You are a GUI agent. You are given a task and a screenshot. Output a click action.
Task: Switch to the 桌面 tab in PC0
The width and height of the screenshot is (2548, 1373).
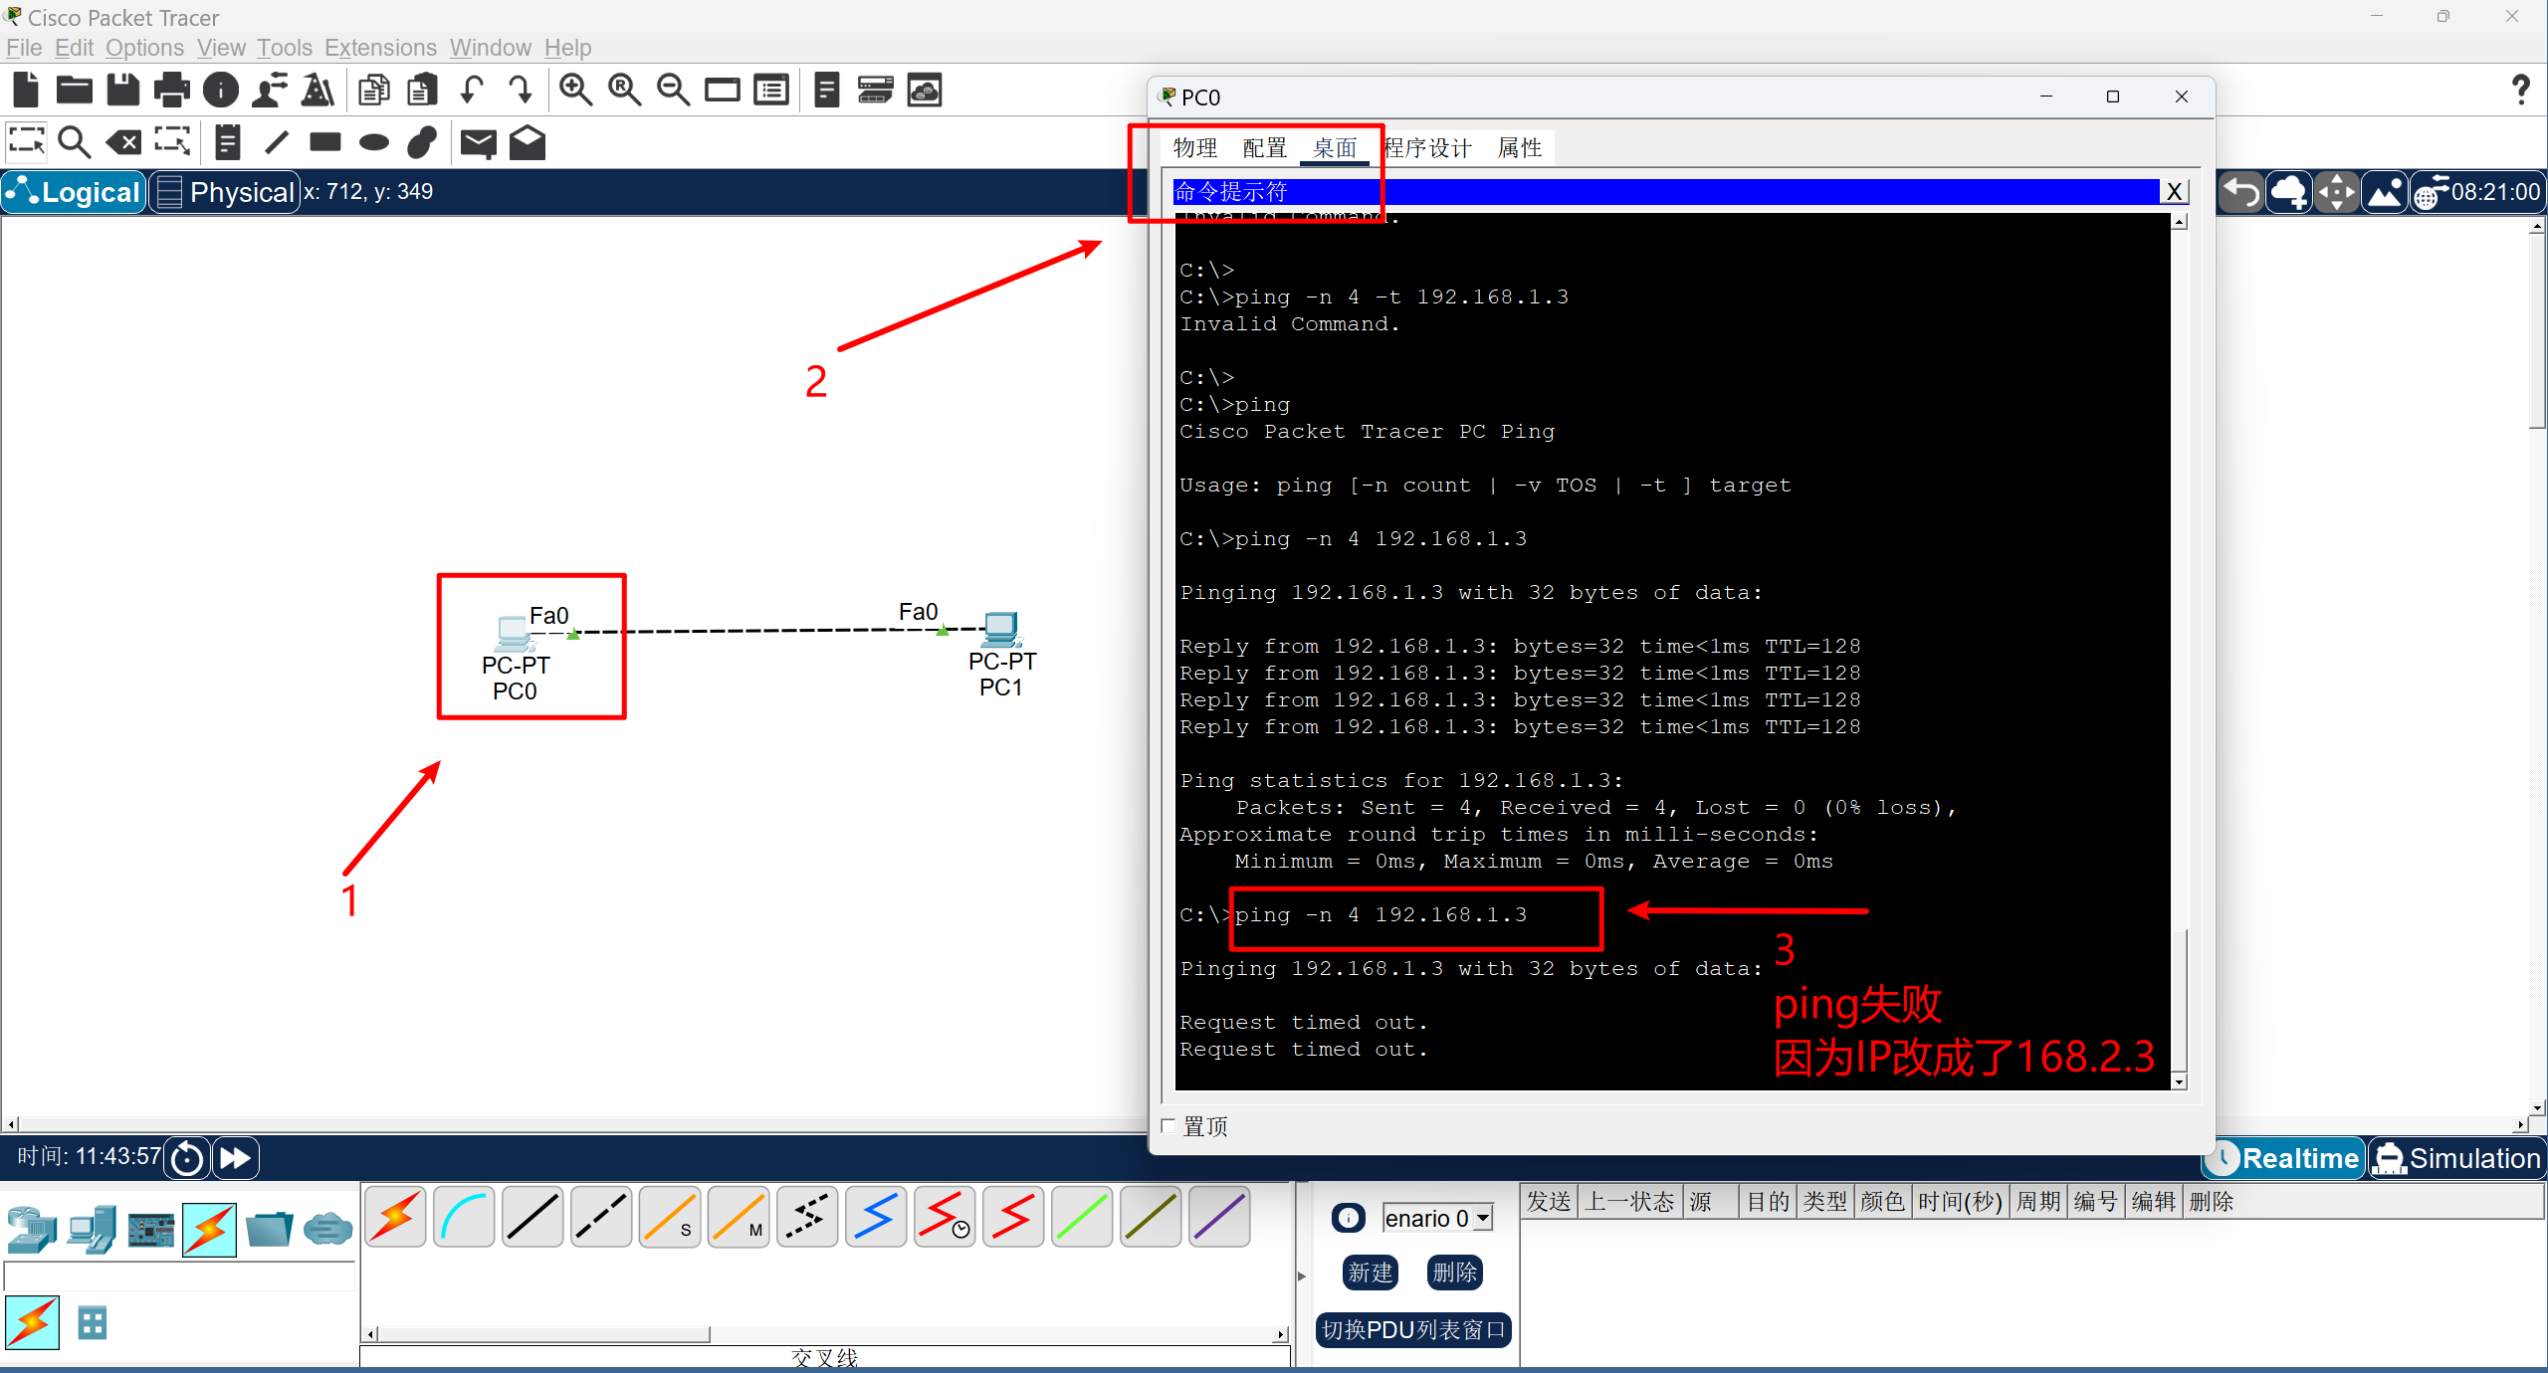point(1334,148)
